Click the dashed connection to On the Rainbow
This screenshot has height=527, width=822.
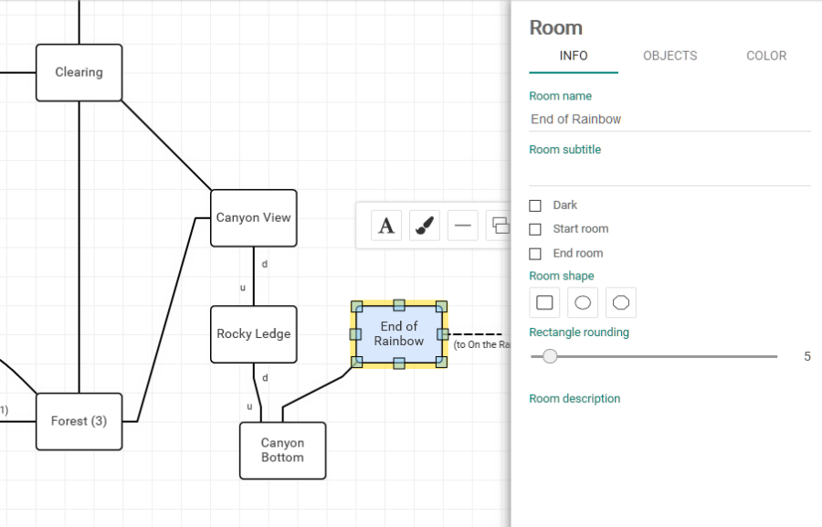point(476,334)
